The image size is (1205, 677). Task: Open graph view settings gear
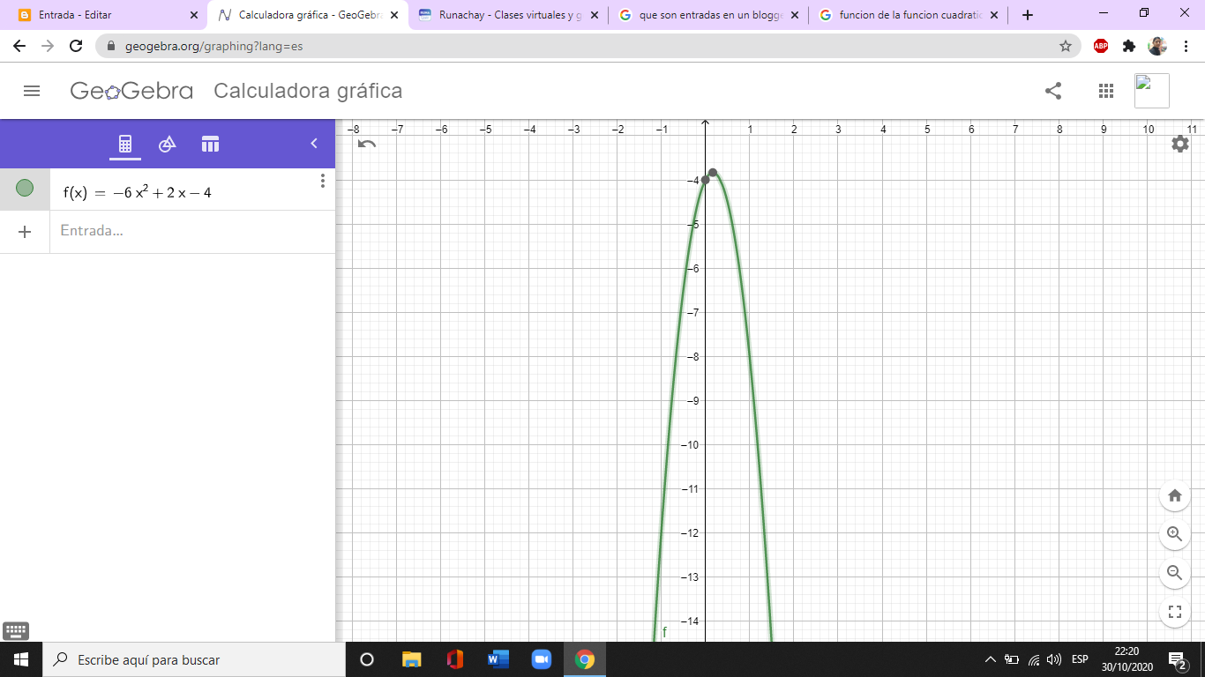point(1180,144)
